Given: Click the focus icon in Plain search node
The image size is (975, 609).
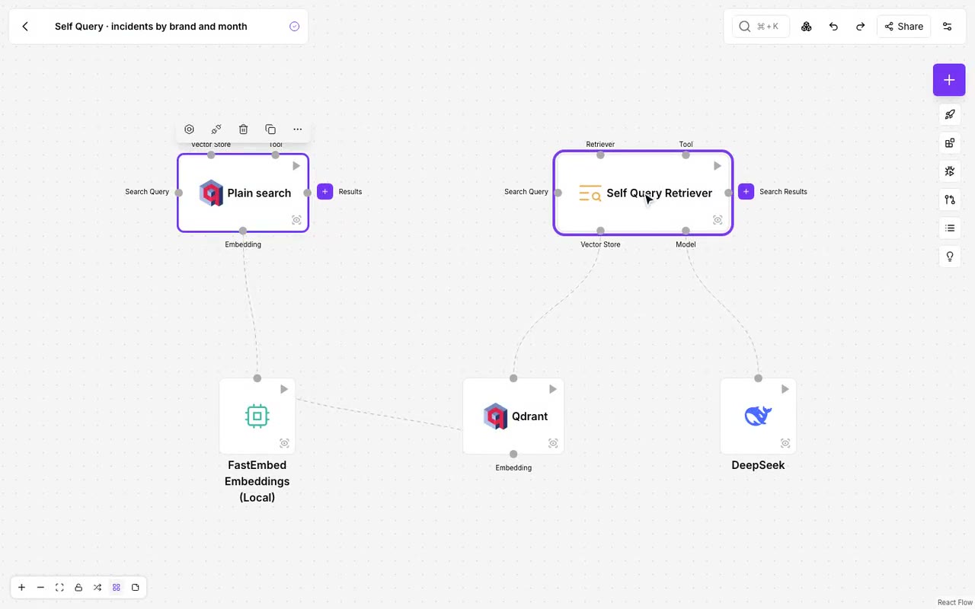Looking at the screenshot, I should (297, 220).
